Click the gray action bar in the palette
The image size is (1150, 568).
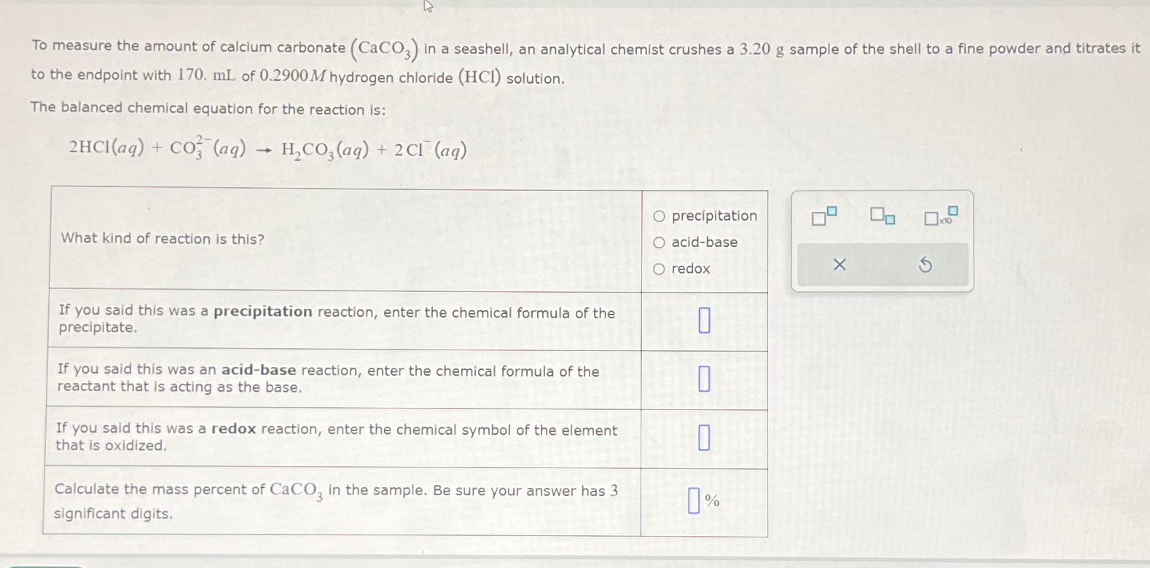882,264
